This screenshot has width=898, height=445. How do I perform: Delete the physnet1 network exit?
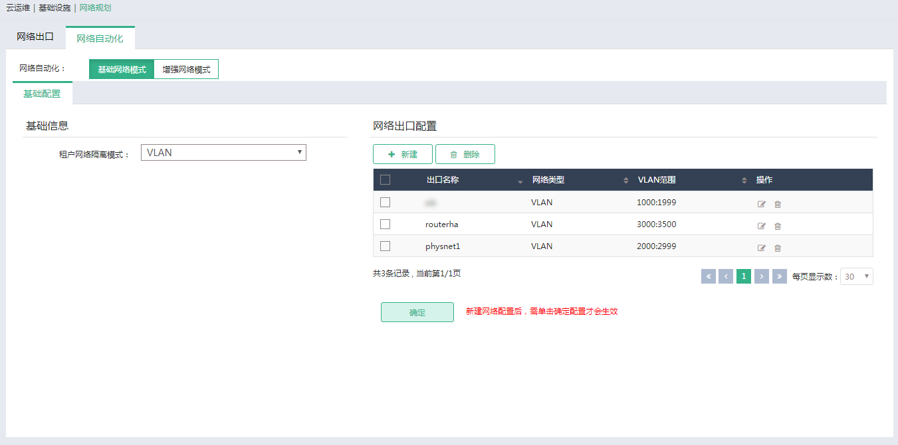778,248
